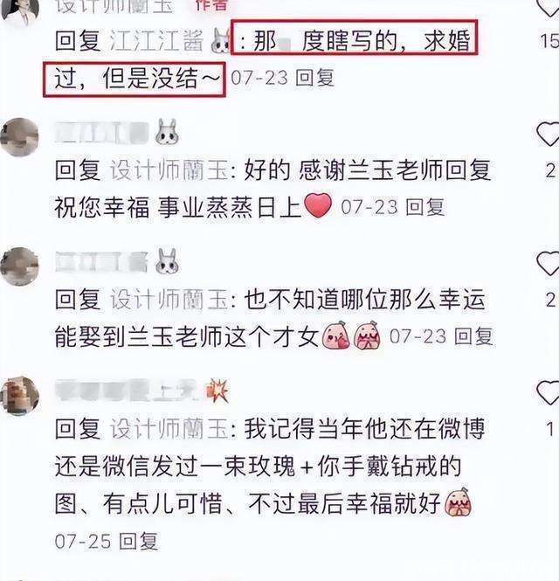559x581 pixels.
Task: Like the comment about 能娶到兰玉老师这个才女
Action: coord(548,264)
